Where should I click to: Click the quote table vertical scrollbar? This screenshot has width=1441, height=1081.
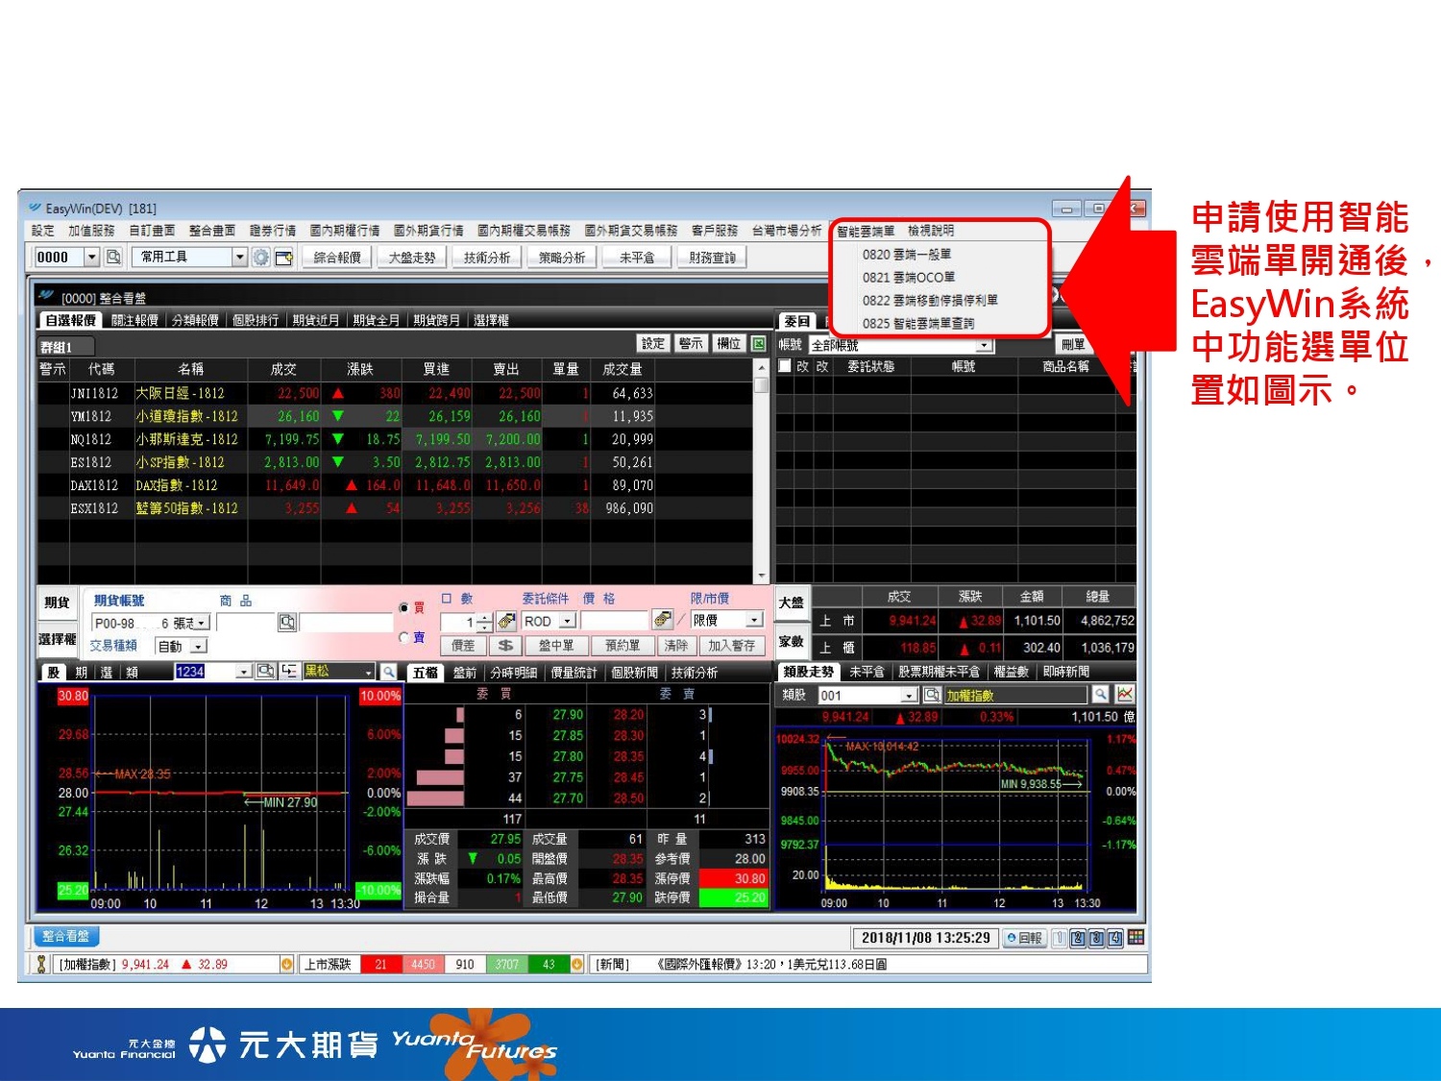[x=761, y=471]
